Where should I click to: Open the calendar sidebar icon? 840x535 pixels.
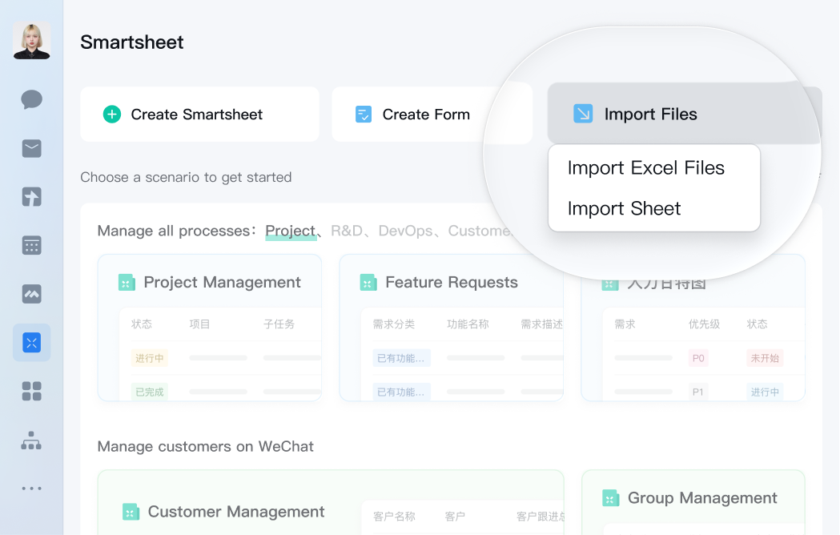click(x=31, y=245)
